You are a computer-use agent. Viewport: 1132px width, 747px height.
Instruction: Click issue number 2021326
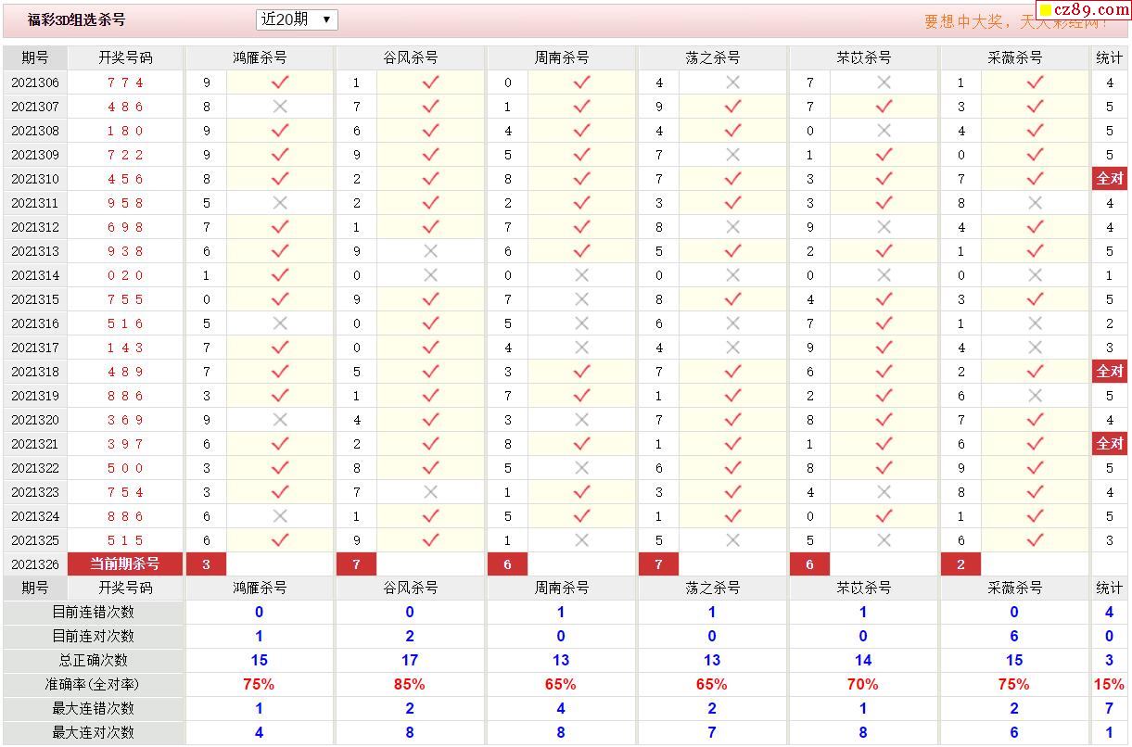click(x=35, y=564)
